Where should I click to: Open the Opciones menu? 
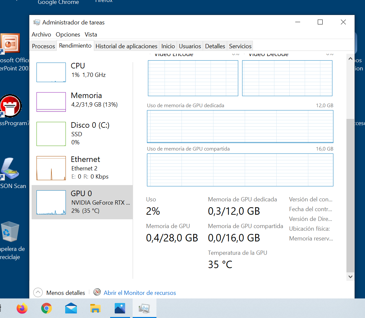pyautogui.click(x=68, y=35)
